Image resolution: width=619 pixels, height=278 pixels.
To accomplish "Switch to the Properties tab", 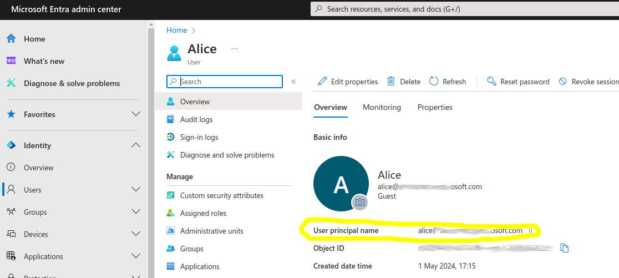I will (435, 107).
